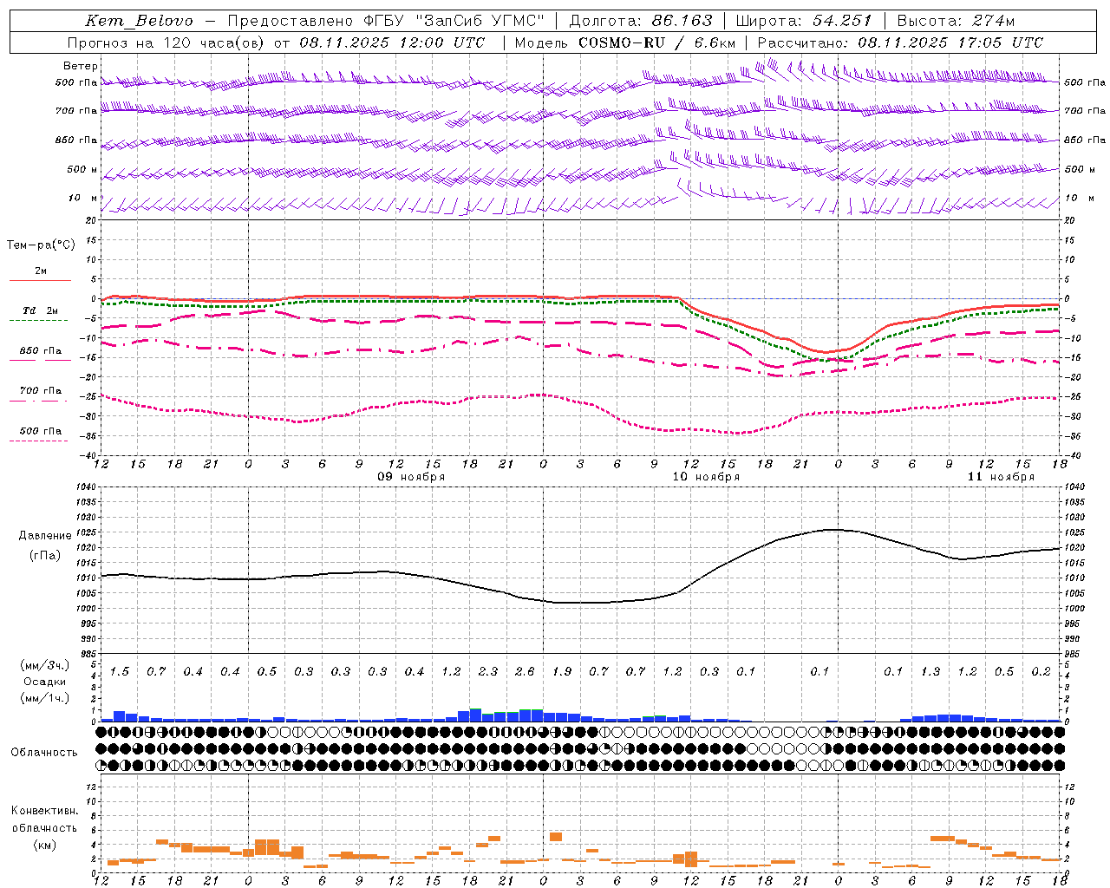This screenshot has width=1110, height=888.
Task: Click the '09 ноября' date label
Action: [x=411, y=477]
